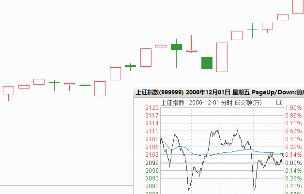Screen dimensions: 304x194
Task: Click the 2111 price axis label
Action: 152,131
